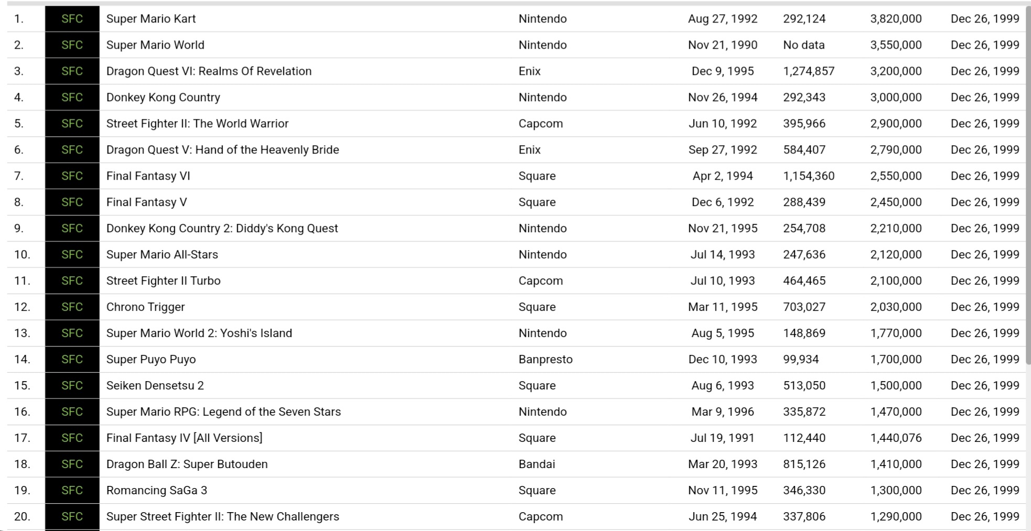The width and height of the screenshot is (1031, 531).
Task: Click the SFC badge for Seiken Densetsu 2
Action: (72, 386)
